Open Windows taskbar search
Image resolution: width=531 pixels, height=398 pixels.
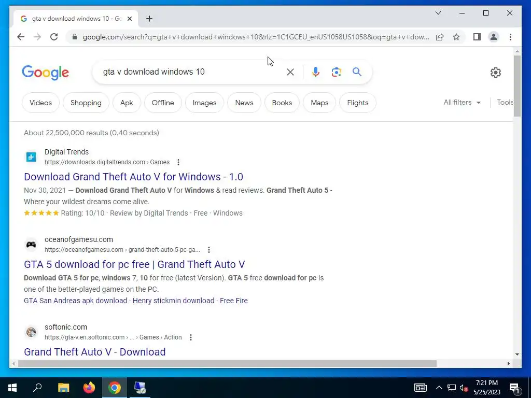[x=37, y=388]
